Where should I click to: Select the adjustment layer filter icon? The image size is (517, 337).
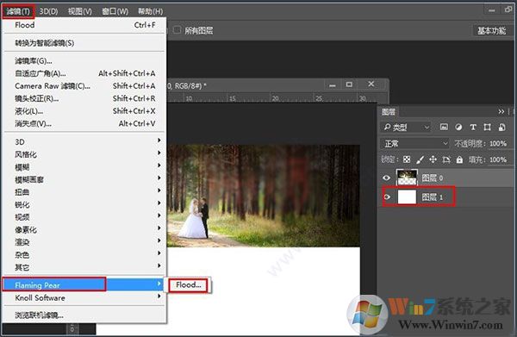point(458,127)
